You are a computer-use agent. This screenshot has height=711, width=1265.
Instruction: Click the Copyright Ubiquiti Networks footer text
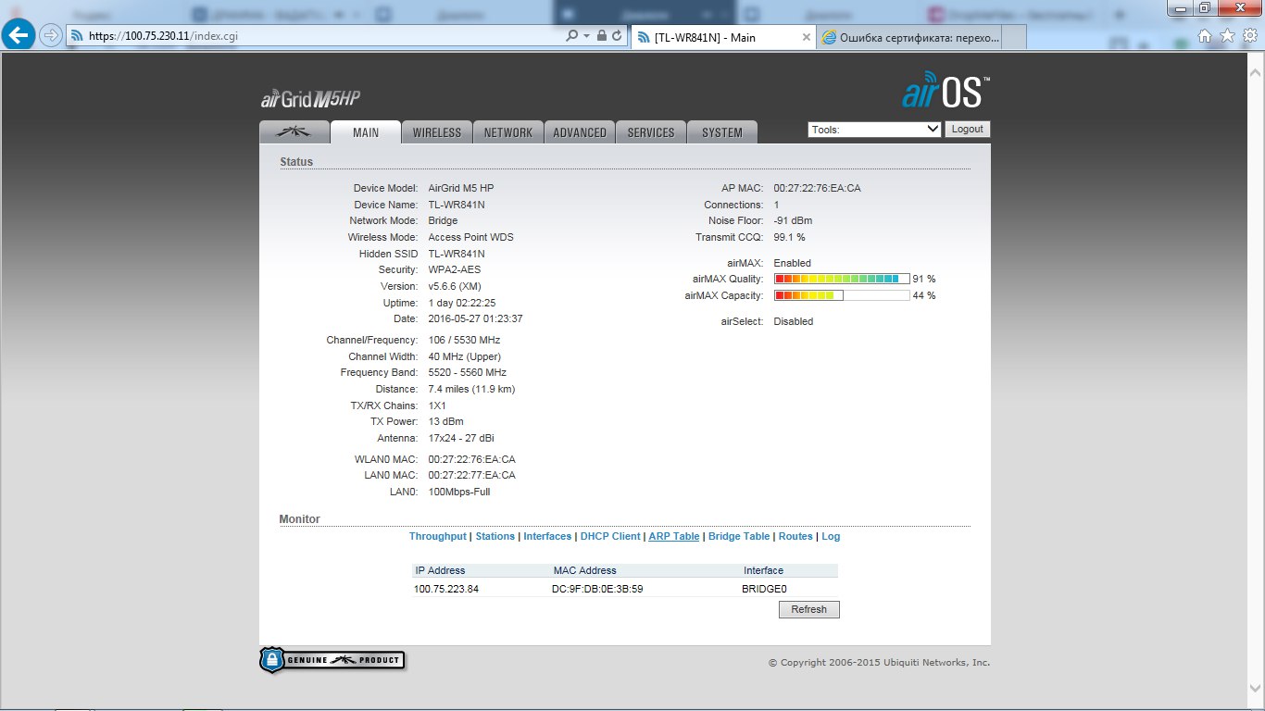879,663
